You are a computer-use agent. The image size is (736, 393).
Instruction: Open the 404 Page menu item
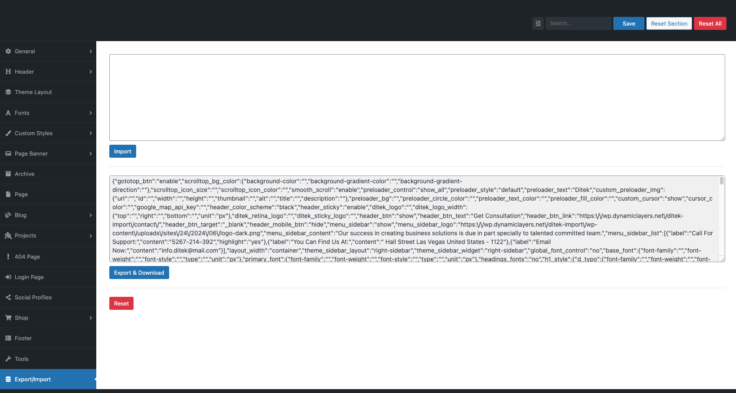[48, 257]
